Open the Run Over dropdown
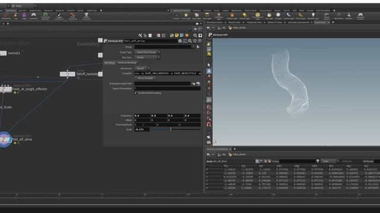This screenshot has width=380, height=213. coord(147,57)
